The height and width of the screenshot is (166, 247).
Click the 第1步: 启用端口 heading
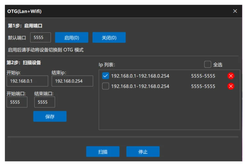point(25,26)
